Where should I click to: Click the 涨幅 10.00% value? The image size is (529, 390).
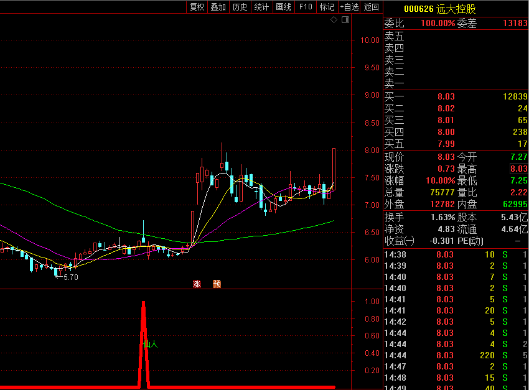(441, 180)
